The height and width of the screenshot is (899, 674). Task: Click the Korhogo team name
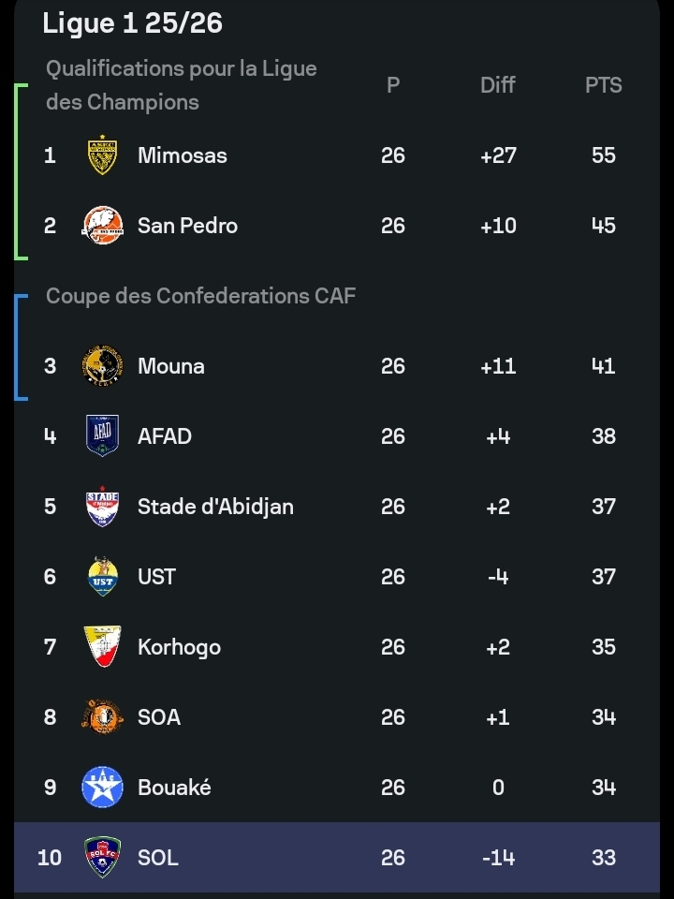coord(179,647)
